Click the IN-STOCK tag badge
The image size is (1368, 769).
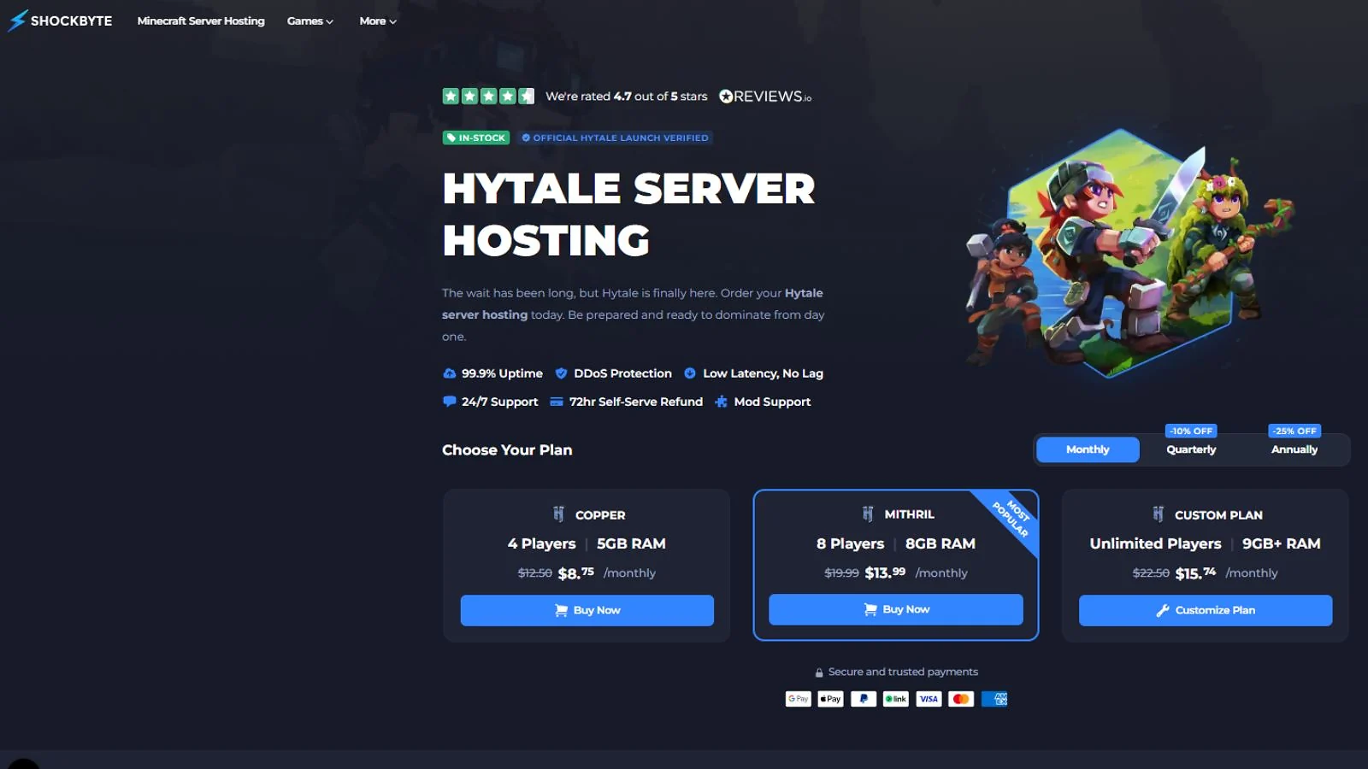[x=476, y=138]
